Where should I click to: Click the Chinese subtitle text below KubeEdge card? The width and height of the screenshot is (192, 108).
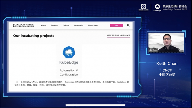71,83
